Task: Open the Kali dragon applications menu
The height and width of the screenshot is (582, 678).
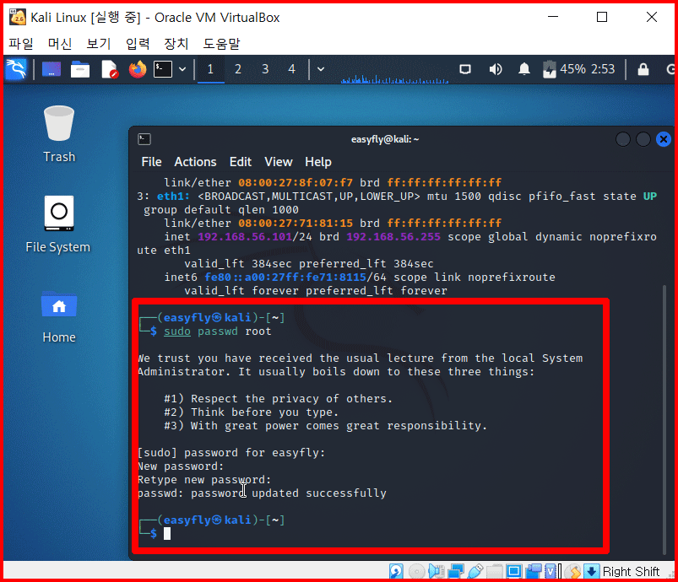Action: coord(16,69)
